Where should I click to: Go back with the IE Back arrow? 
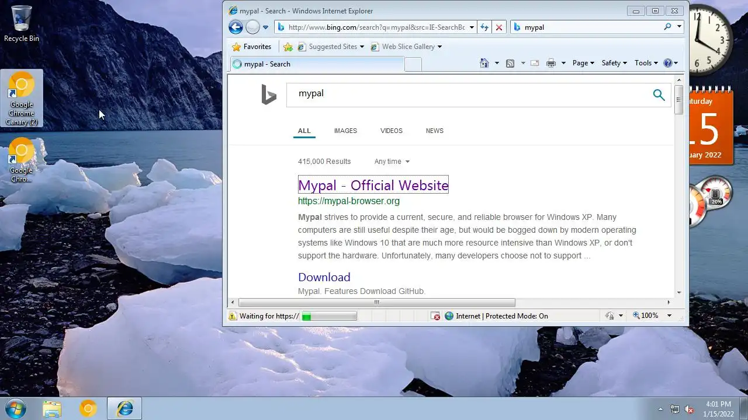point(236,27)
